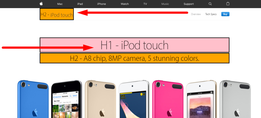Open the Tech Specs link
261x118 pixels.
click(x=211, y=14)
